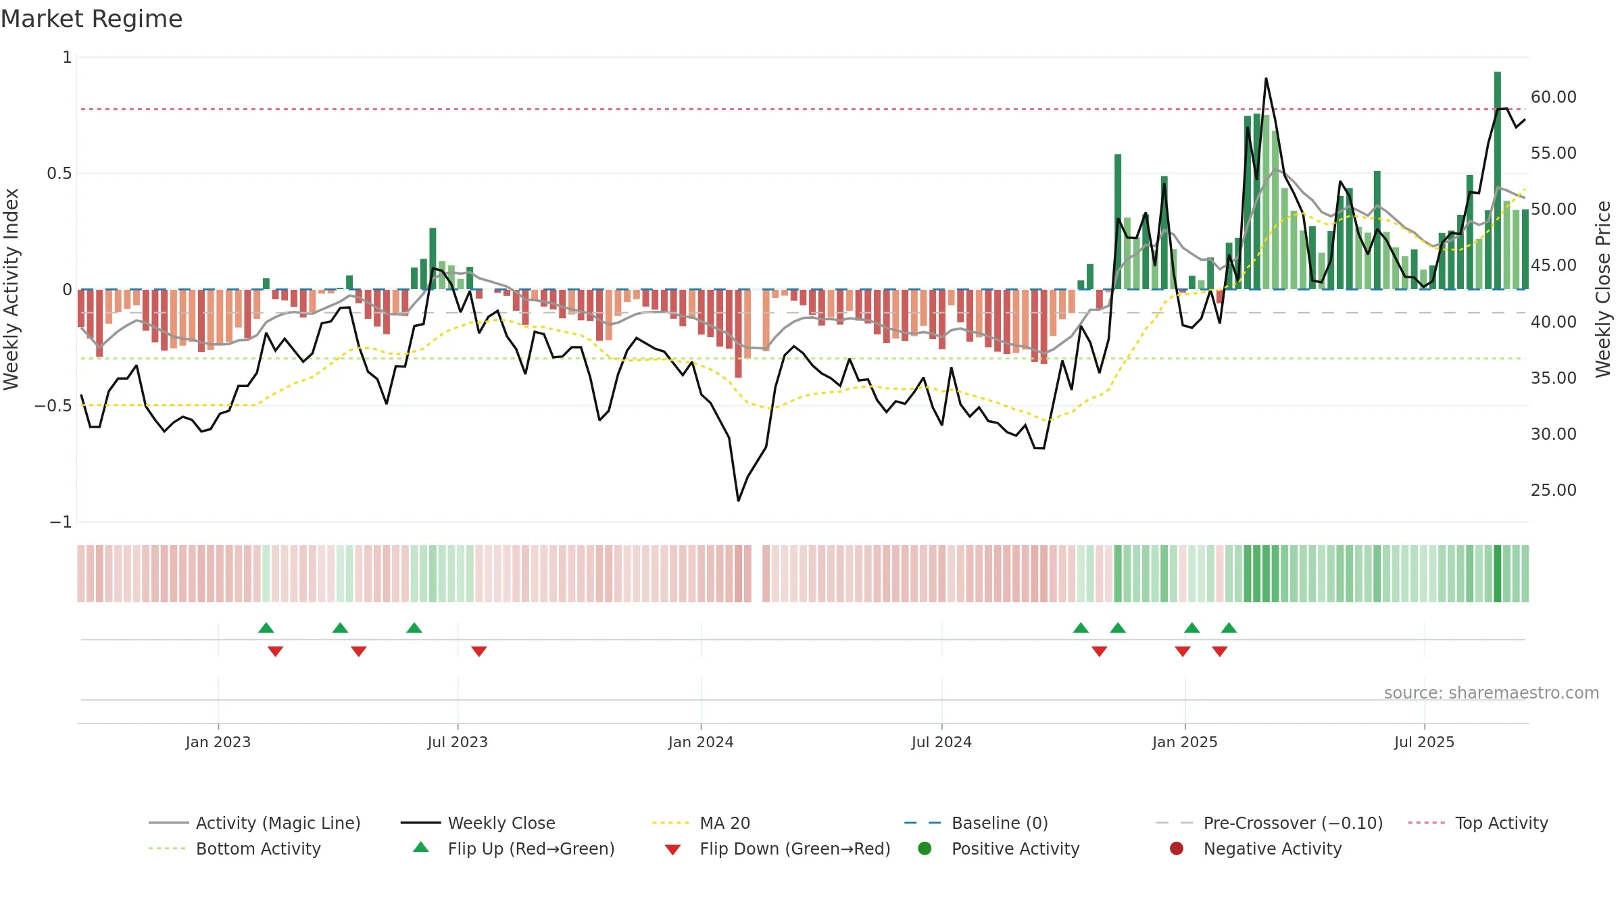Click the Jul 2025 axis label

point(1424,742)
